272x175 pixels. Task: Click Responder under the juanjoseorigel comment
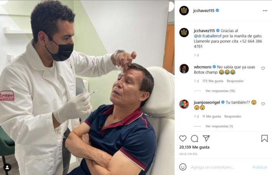[233, 117]
